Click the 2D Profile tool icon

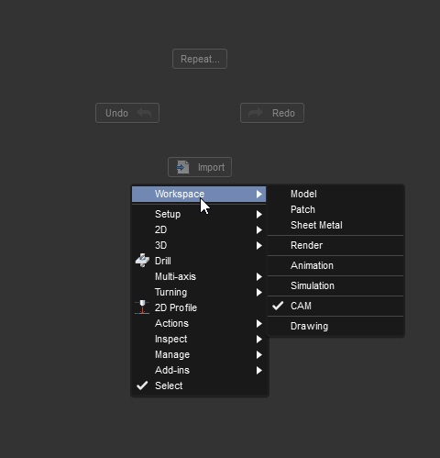click(142, 307)
